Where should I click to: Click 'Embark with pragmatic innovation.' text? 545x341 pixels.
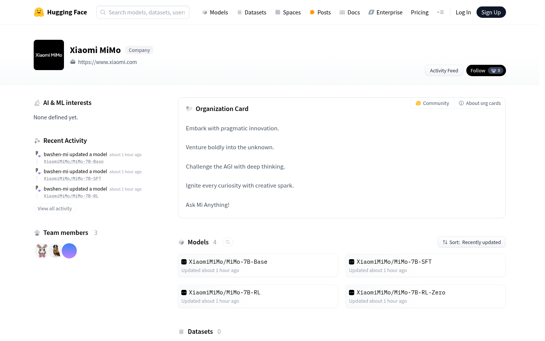232,128
